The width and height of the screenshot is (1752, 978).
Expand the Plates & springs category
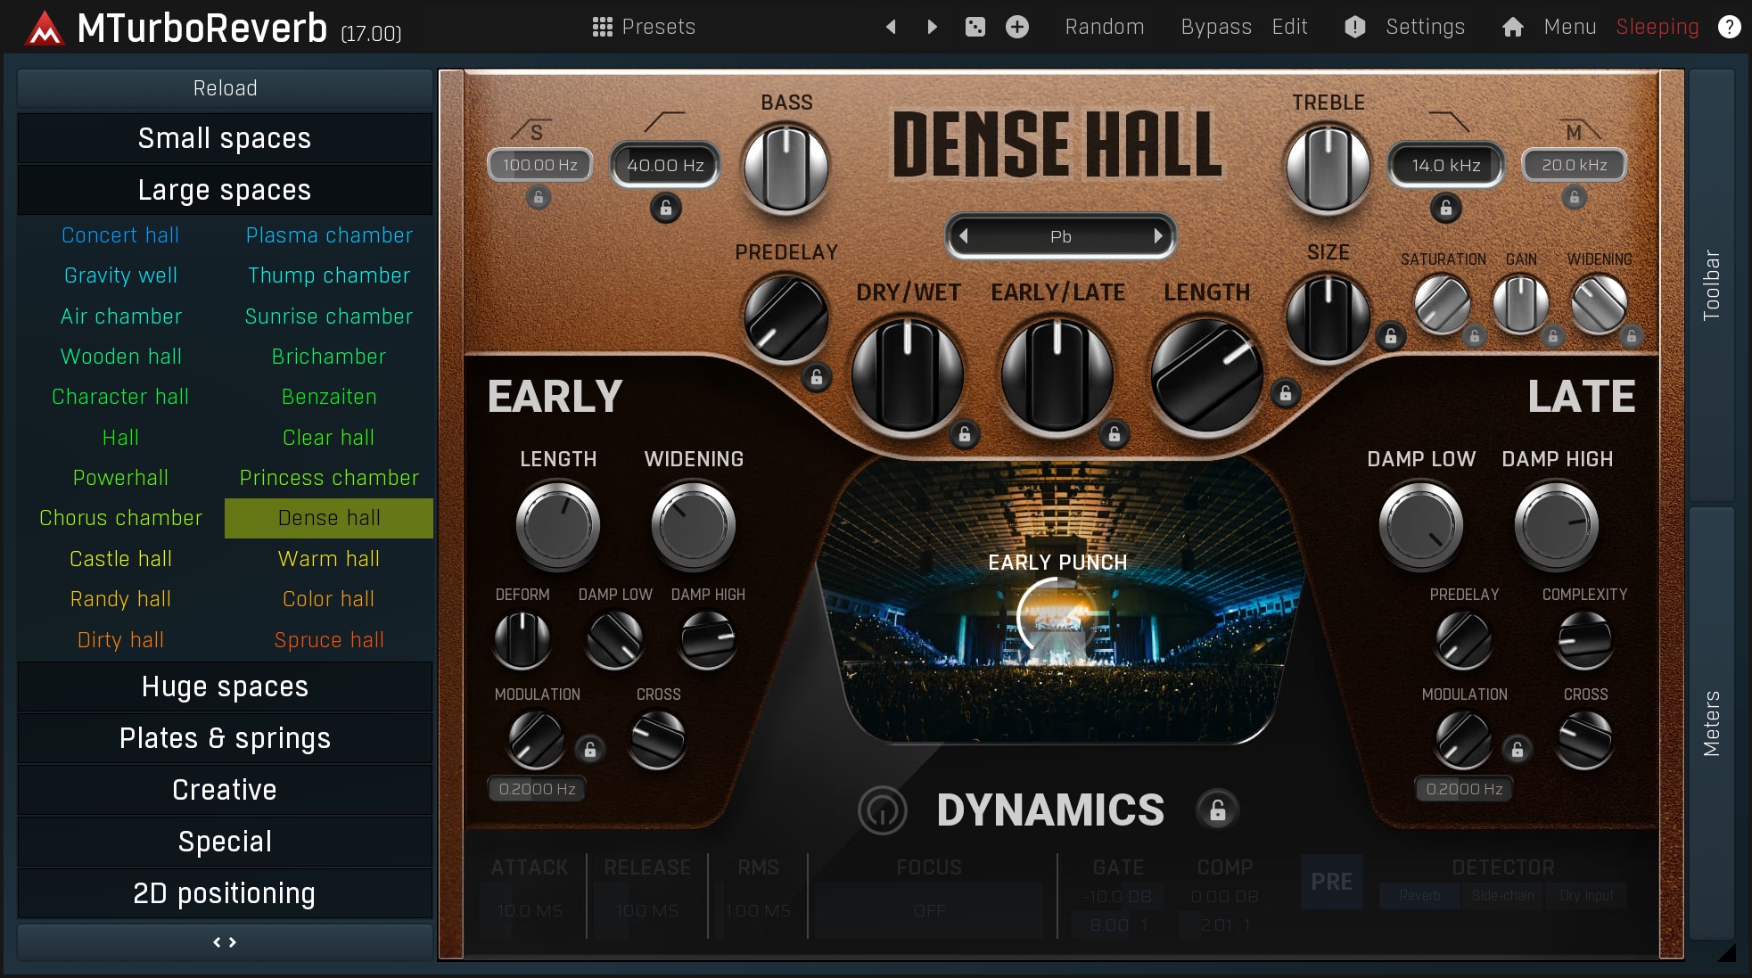[225, 738]
